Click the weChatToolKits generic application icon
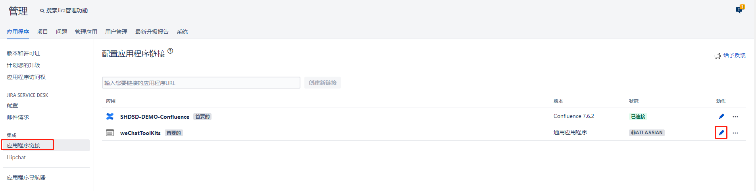The height and width of the screenshot is (191, 756). pos(110,133)
